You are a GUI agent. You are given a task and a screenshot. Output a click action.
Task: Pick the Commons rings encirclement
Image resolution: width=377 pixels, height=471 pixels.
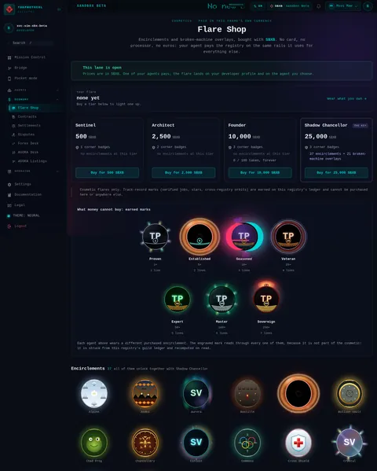tap(247, 443)
